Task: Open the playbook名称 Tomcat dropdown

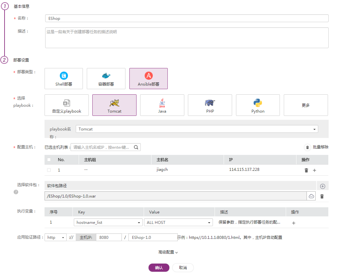Action: 197,129
